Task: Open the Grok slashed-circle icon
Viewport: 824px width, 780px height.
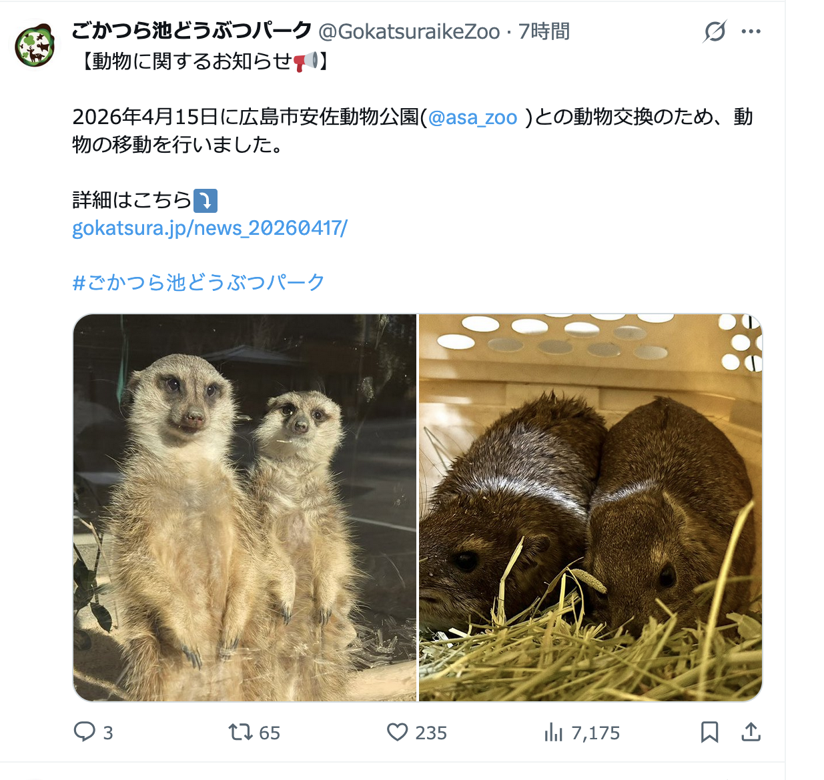Action: 715,31
